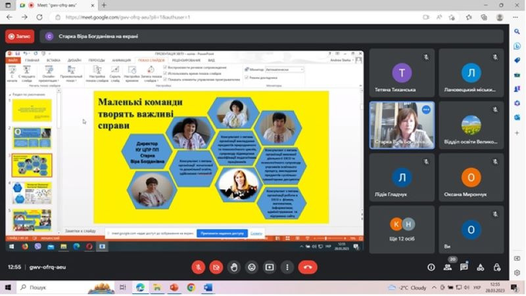Toggle narration playback checkbox in PowerPoint ribbon
This screenshot has width=526, height=296.
click(165, 68)
